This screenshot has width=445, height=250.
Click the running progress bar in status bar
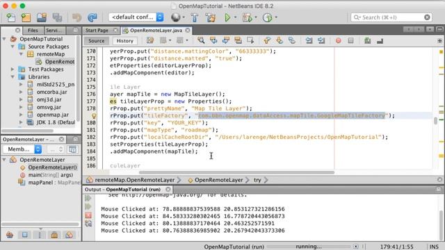[309, 247]
